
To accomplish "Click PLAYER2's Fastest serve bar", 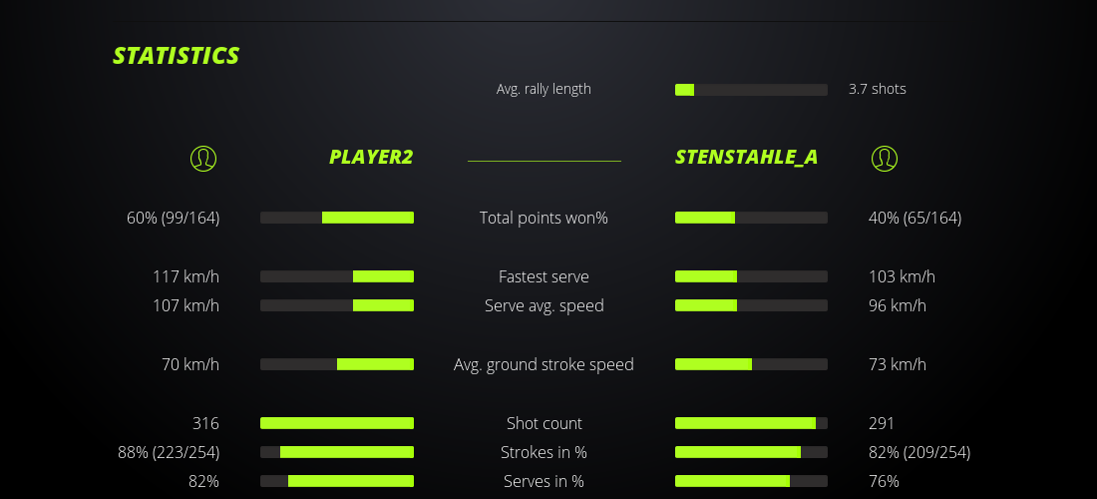I will tap(337, 276).
